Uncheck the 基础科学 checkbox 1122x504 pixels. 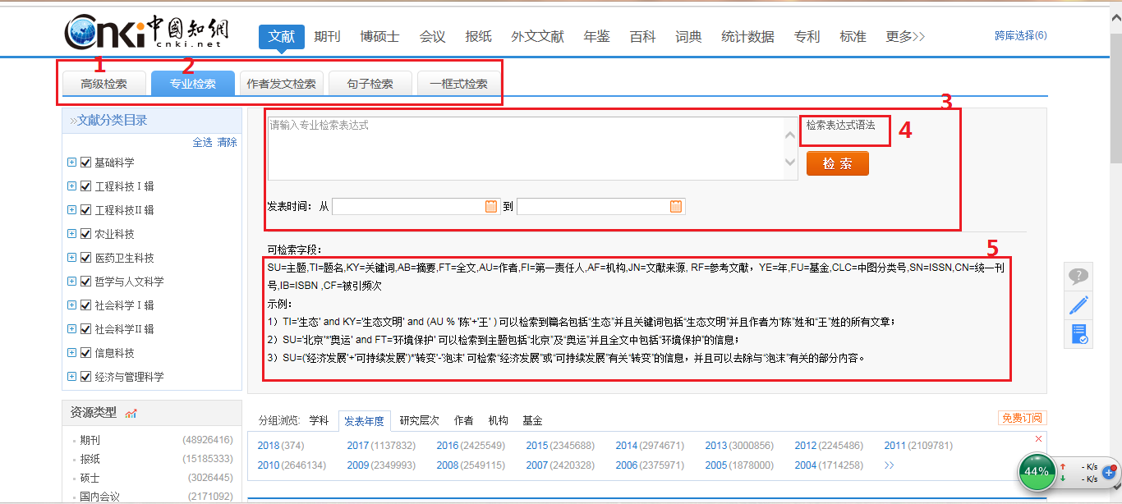[85, 163]
